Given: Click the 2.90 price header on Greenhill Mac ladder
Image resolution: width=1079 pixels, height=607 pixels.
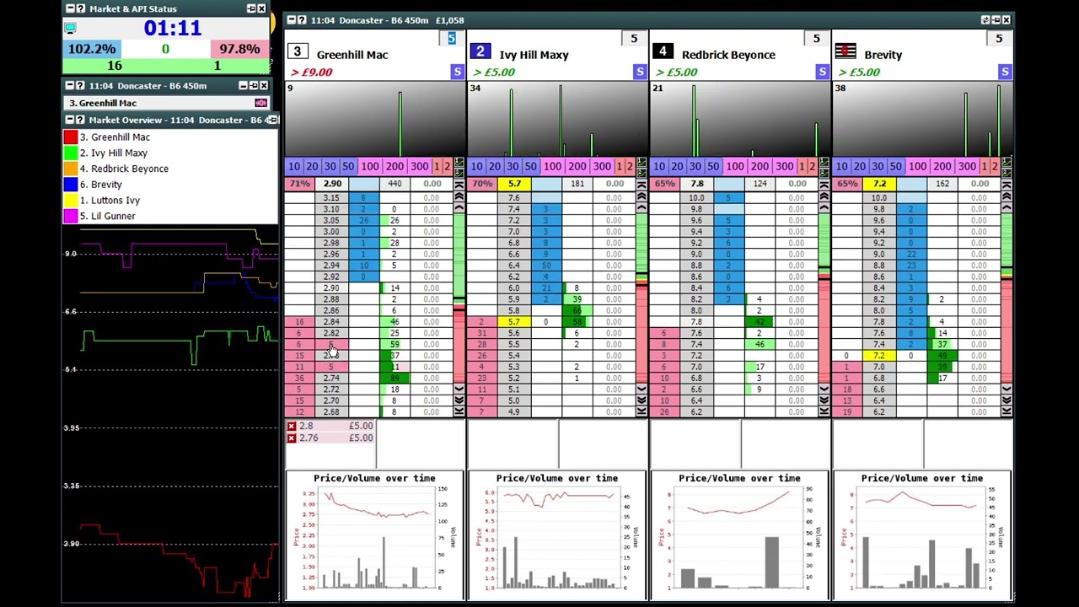Looking at the screenshot, I should (332, 184).
